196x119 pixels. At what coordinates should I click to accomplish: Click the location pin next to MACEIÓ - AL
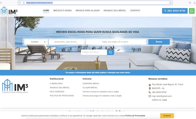[150, 88]
